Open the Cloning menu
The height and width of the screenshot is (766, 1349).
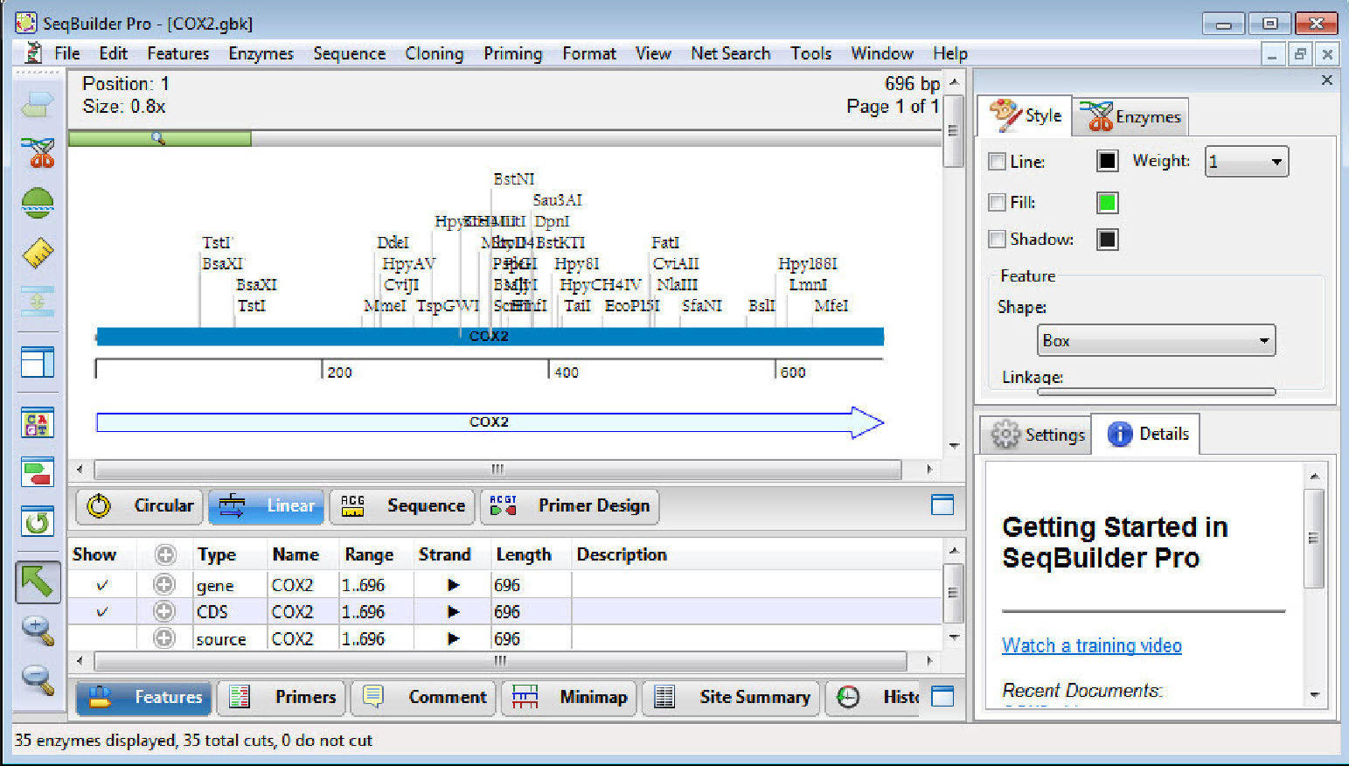[435, 53]
